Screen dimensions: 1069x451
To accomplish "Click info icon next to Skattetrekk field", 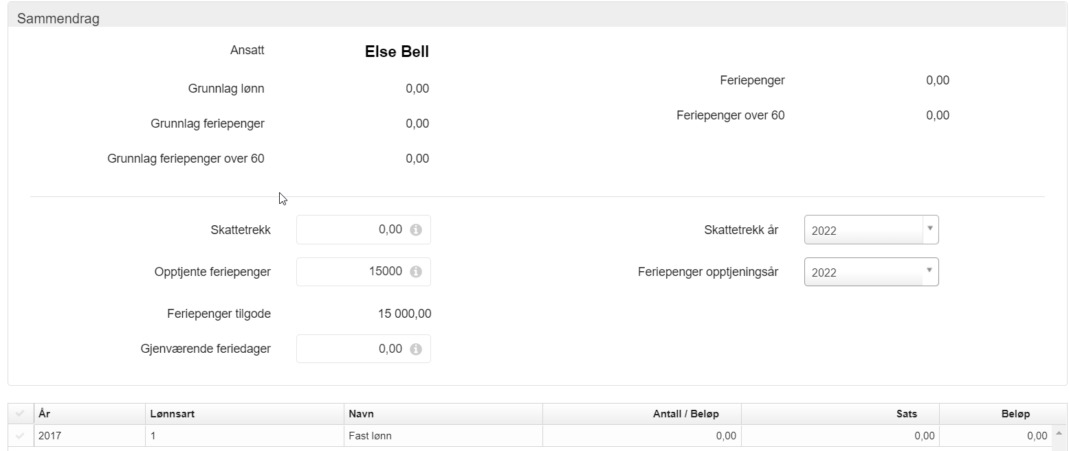I will coord(415,230).
